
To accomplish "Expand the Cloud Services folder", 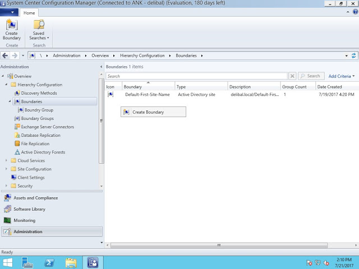I will 7,160.
